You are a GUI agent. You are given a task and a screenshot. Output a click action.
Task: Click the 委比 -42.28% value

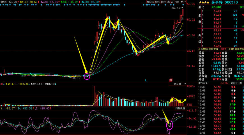[216, 7]
